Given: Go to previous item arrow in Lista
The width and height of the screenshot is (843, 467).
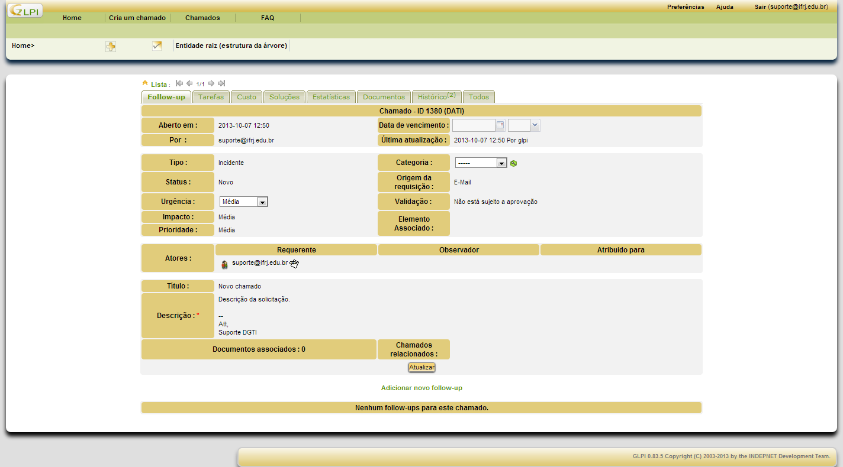Looking at the screenshot, I should (x=189, y=83).
